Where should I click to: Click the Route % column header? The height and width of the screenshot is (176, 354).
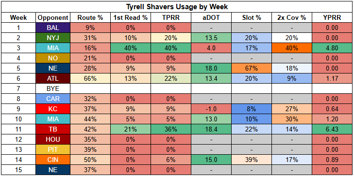click(x=90, y=17)
